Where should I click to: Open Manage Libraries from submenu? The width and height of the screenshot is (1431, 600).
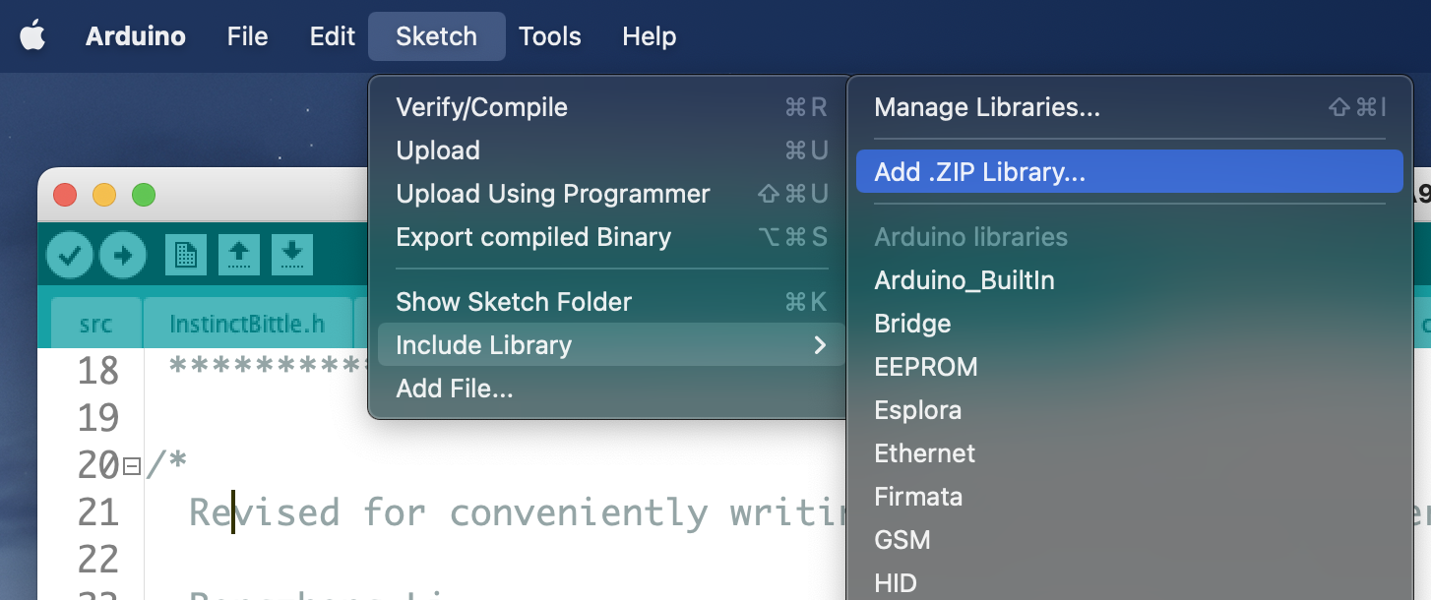point(987,107)
